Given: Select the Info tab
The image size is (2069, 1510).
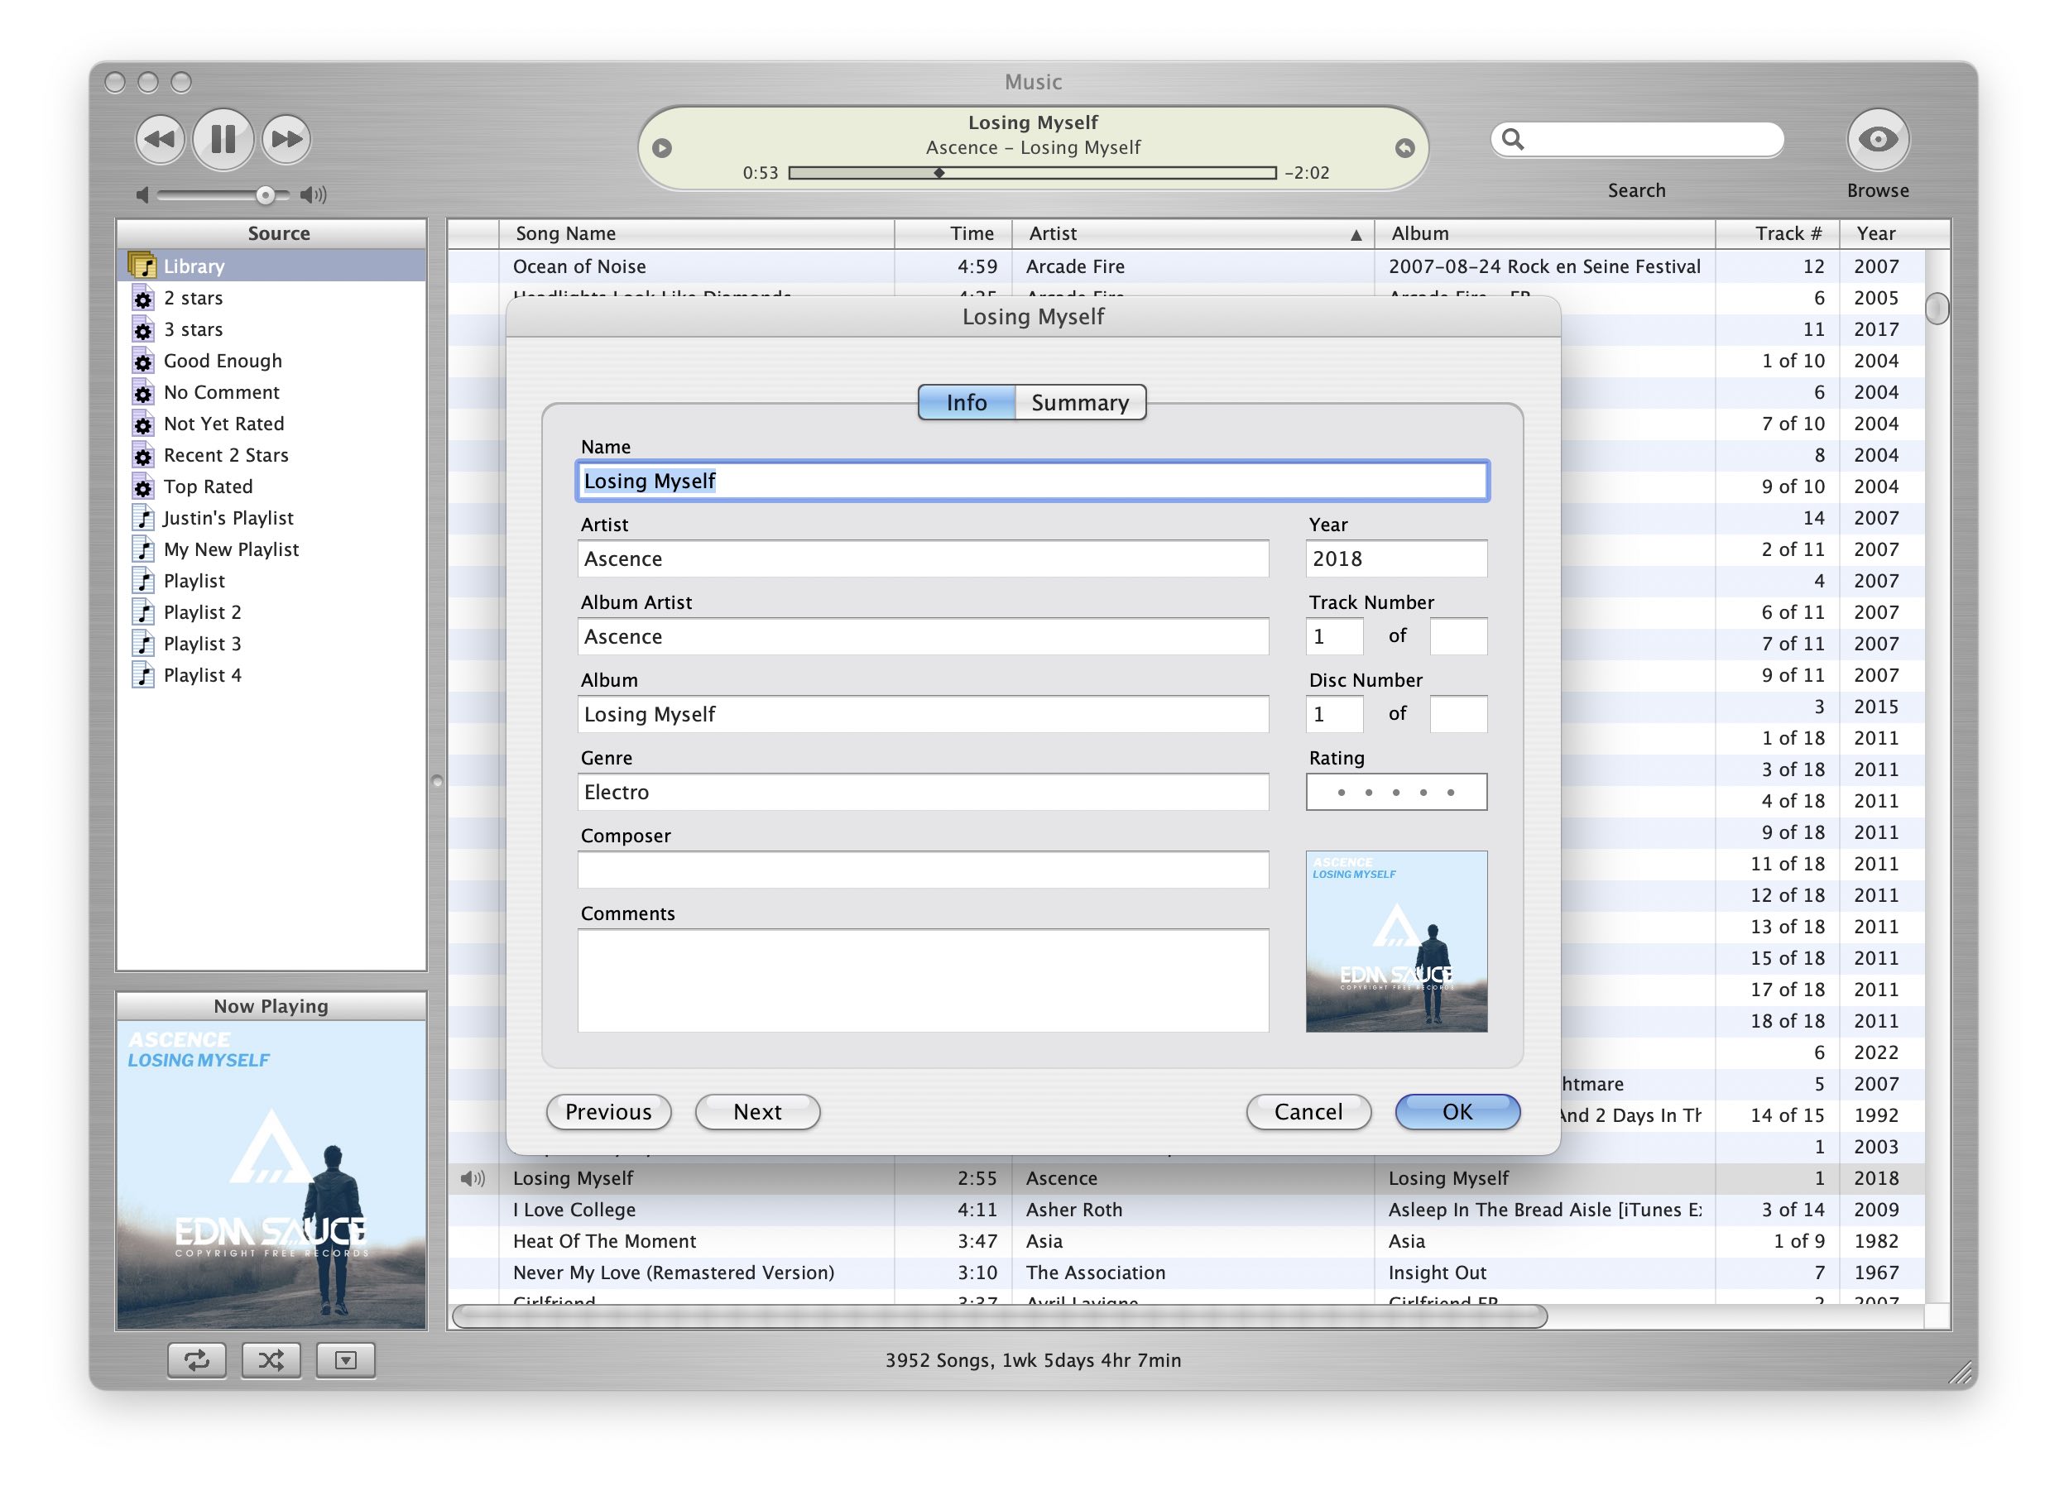Looking at the screenshot, I should [967, 403].
